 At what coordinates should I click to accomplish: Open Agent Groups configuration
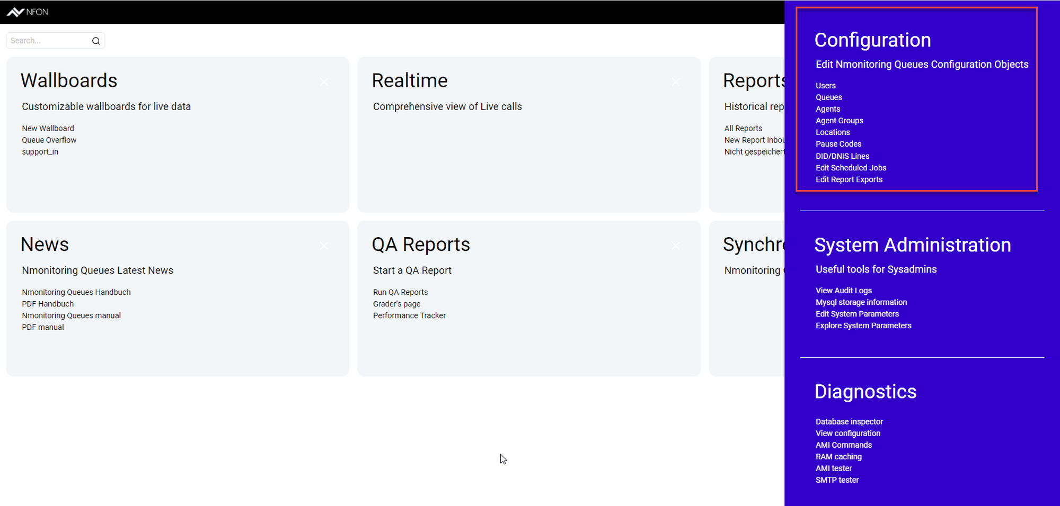point(839,121)
